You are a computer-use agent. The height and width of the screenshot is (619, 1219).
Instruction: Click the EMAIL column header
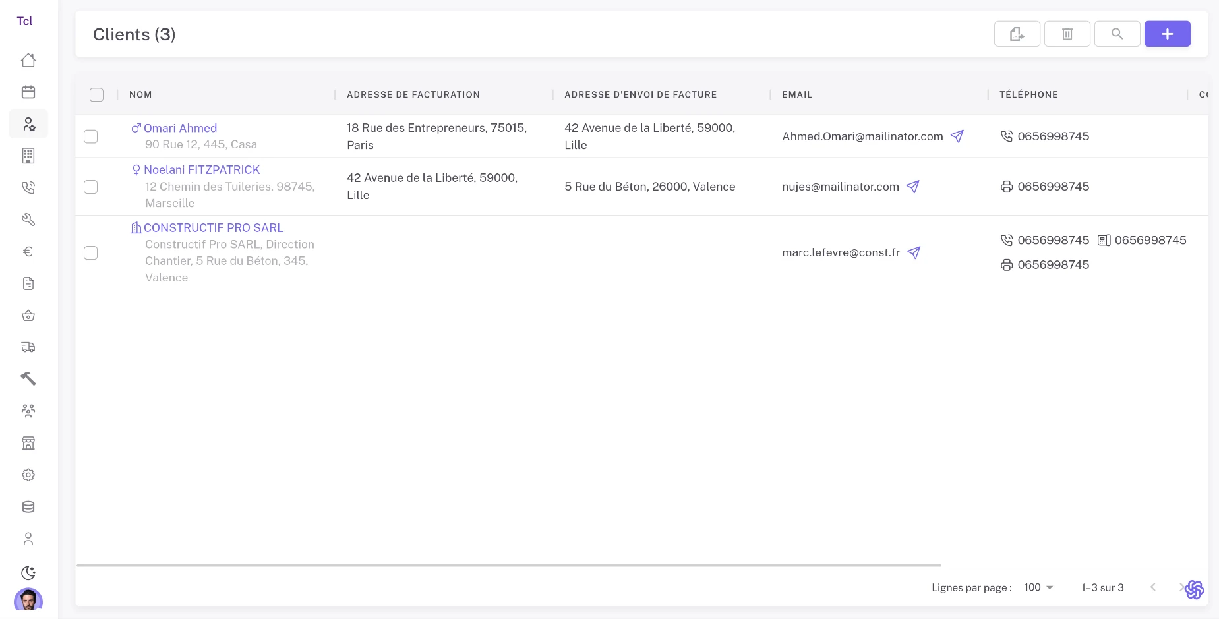[796, 94]
